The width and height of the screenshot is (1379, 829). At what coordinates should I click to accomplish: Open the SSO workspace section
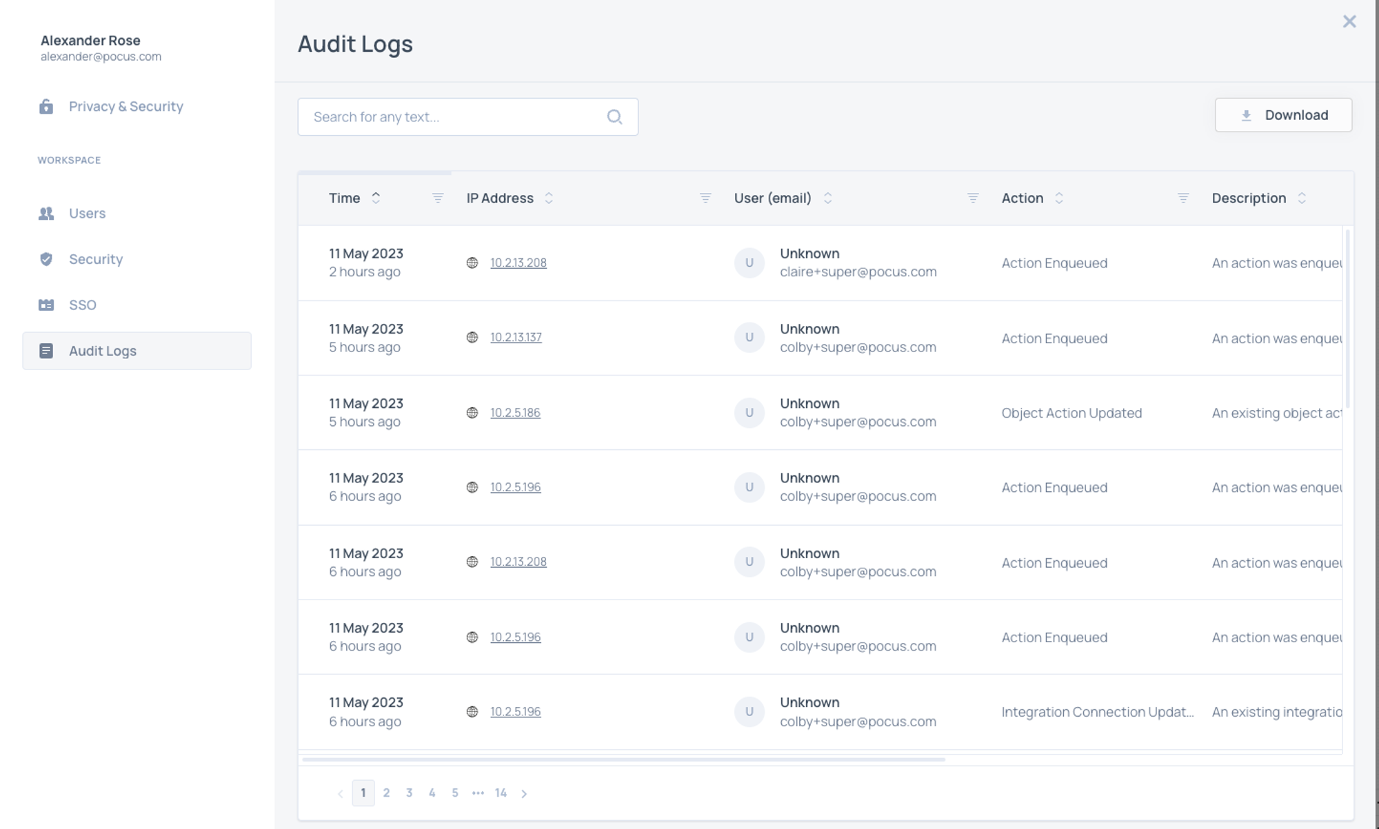(82, 305)
